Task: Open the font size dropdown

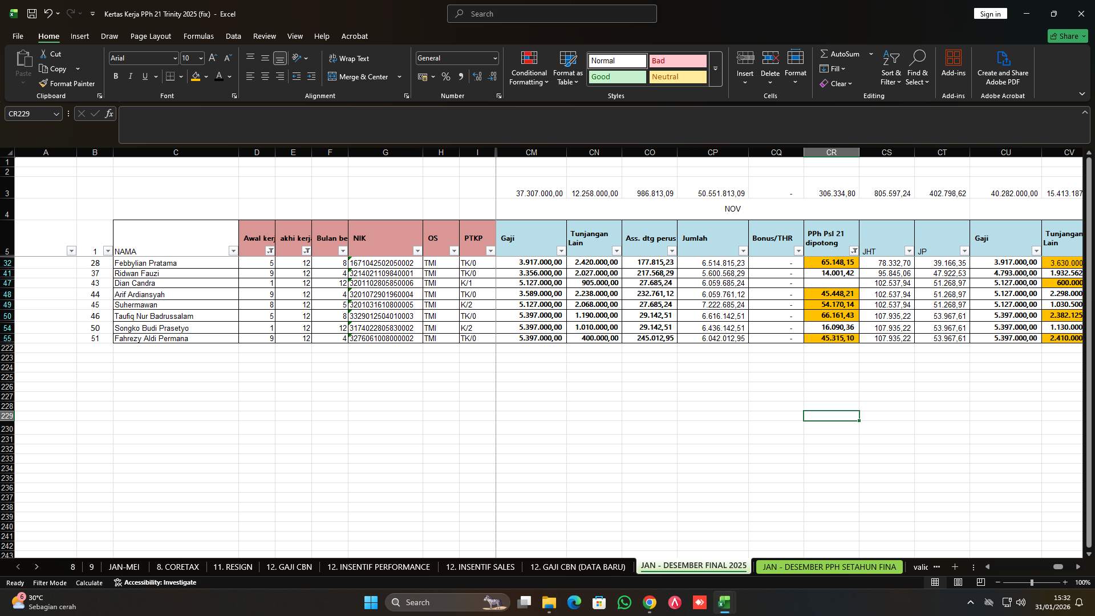Action: pyautogui.click(x=200, y=58)
